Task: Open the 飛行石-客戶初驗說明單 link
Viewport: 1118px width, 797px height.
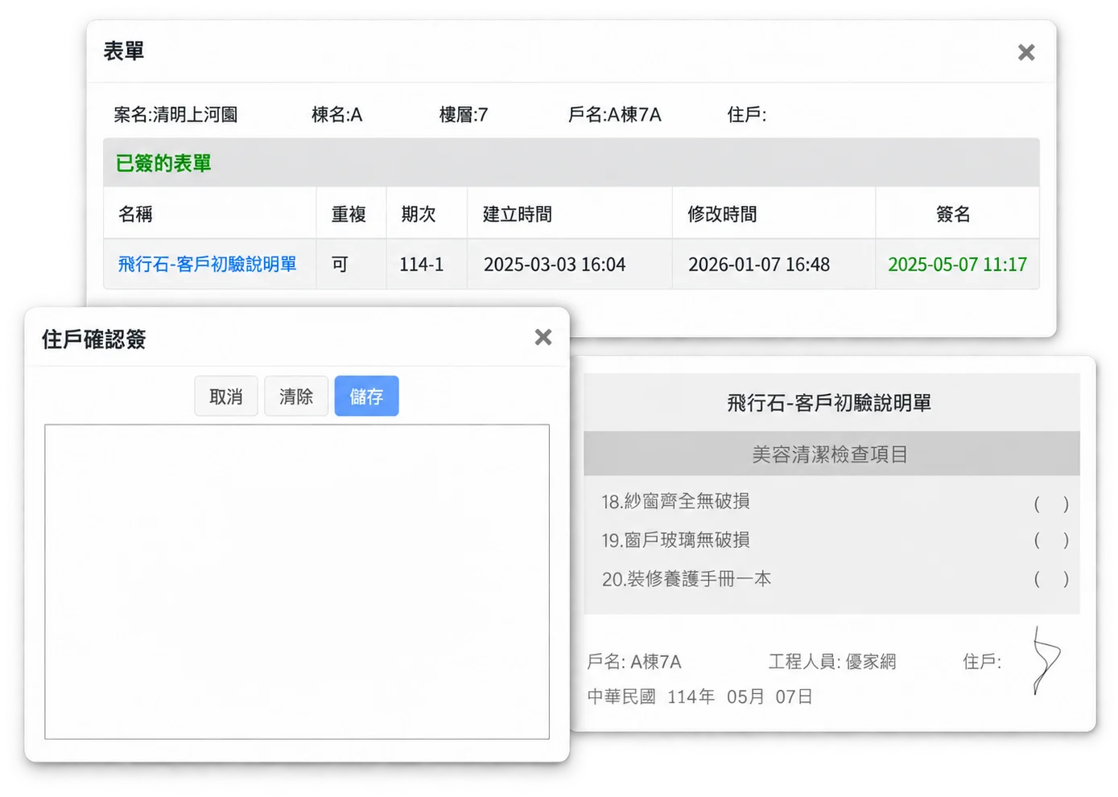Action: tap(208, 264)
